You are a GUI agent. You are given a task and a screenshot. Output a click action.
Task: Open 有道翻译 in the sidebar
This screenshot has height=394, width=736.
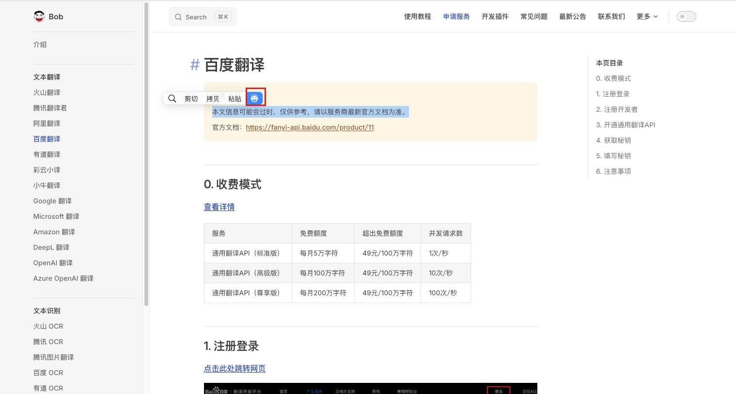[47, 154]
